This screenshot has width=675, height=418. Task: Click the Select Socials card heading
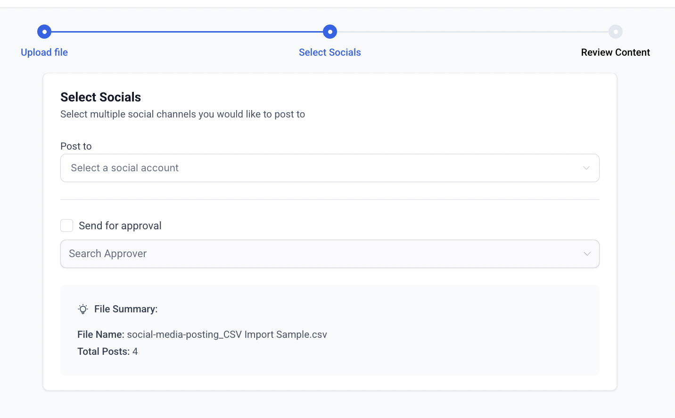(101, 97)
